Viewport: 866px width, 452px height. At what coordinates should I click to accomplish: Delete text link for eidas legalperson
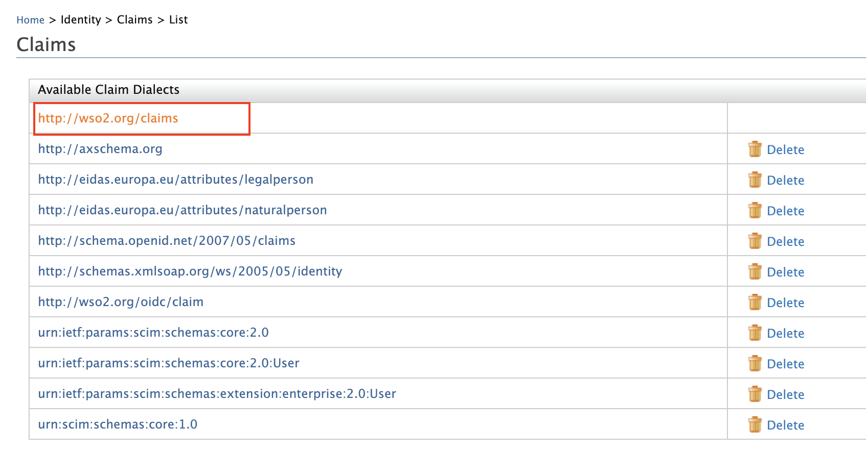[x=786, y=180]
